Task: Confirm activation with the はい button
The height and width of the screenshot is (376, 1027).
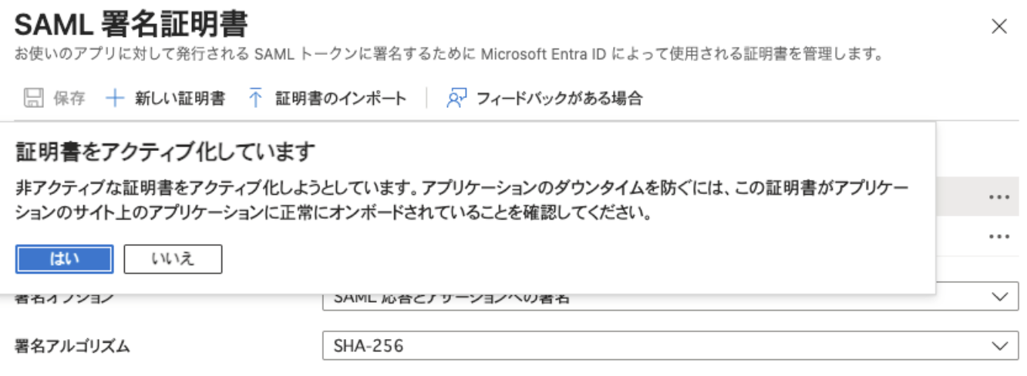Action: tap(65, 259)
